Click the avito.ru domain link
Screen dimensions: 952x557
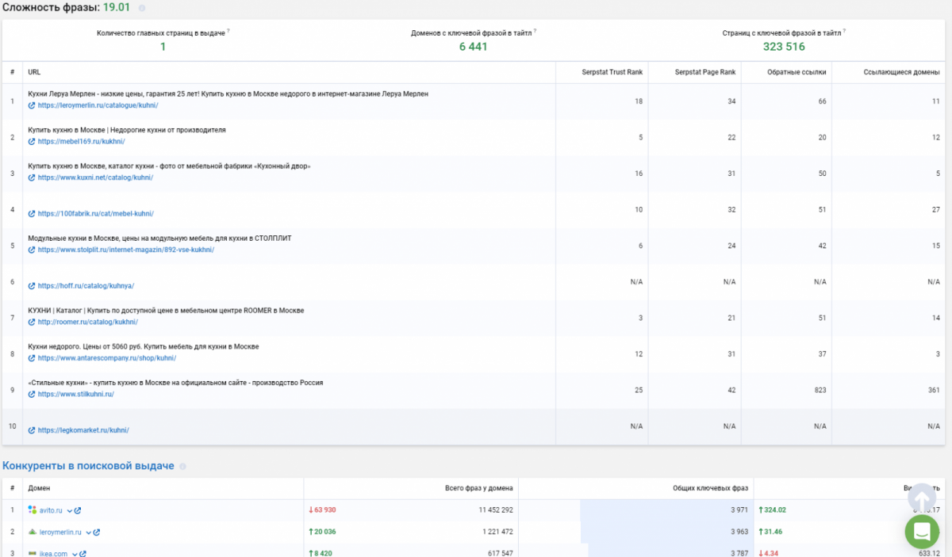point(51,510)
